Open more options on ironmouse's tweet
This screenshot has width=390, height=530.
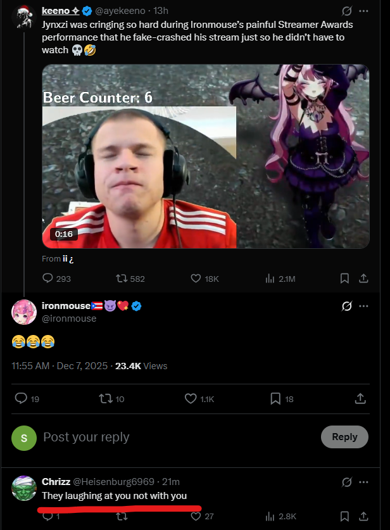coord(363,306)
